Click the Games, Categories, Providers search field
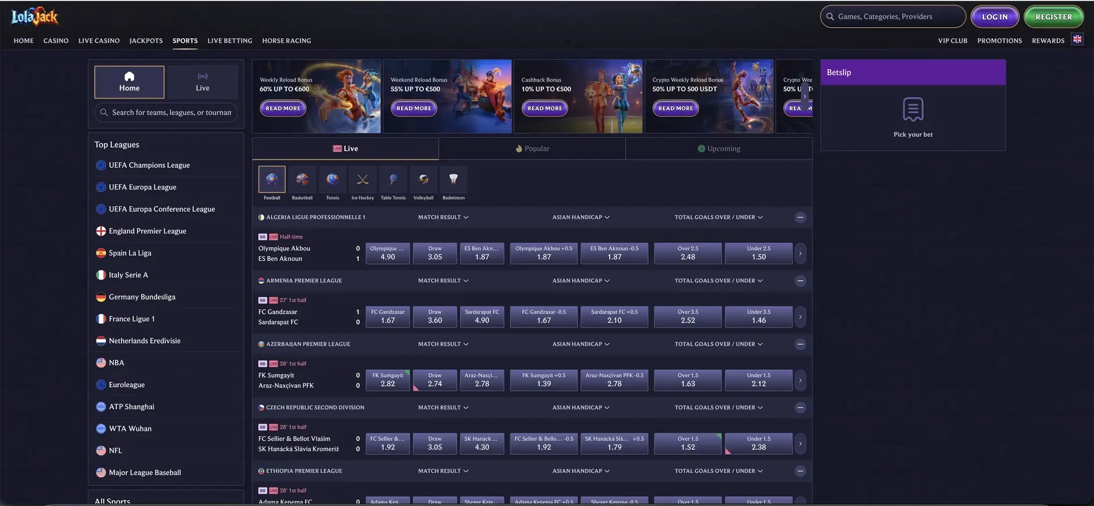Screen dimensions: 1094x506 [x=893, y=17]
